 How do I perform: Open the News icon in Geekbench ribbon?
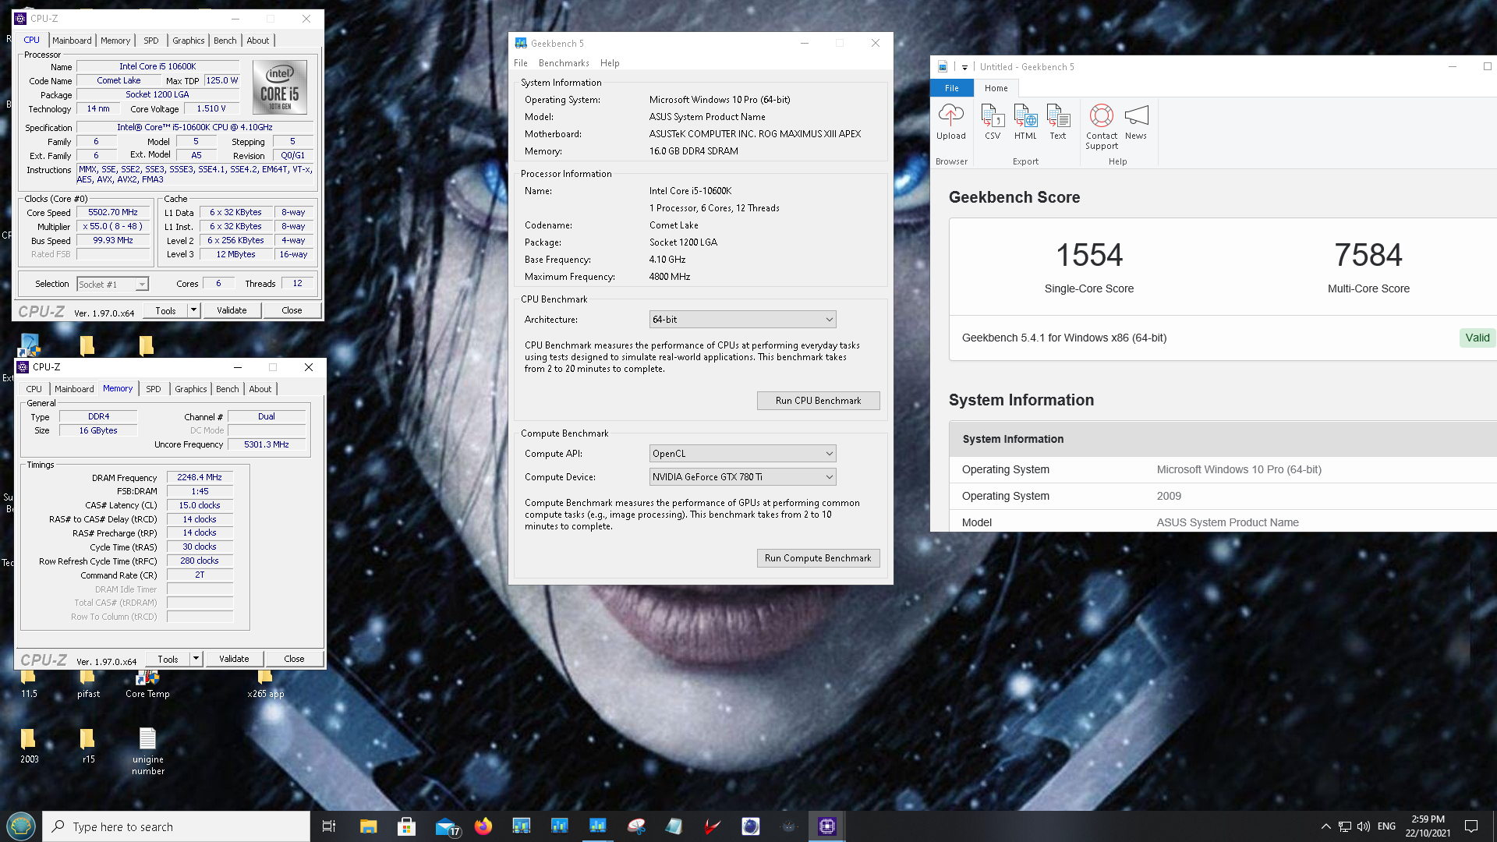(1136, 122)
